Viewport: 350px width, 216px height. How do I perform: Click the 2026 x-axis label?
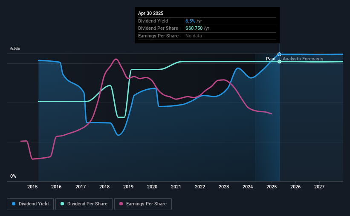click(x=295, y=187)
